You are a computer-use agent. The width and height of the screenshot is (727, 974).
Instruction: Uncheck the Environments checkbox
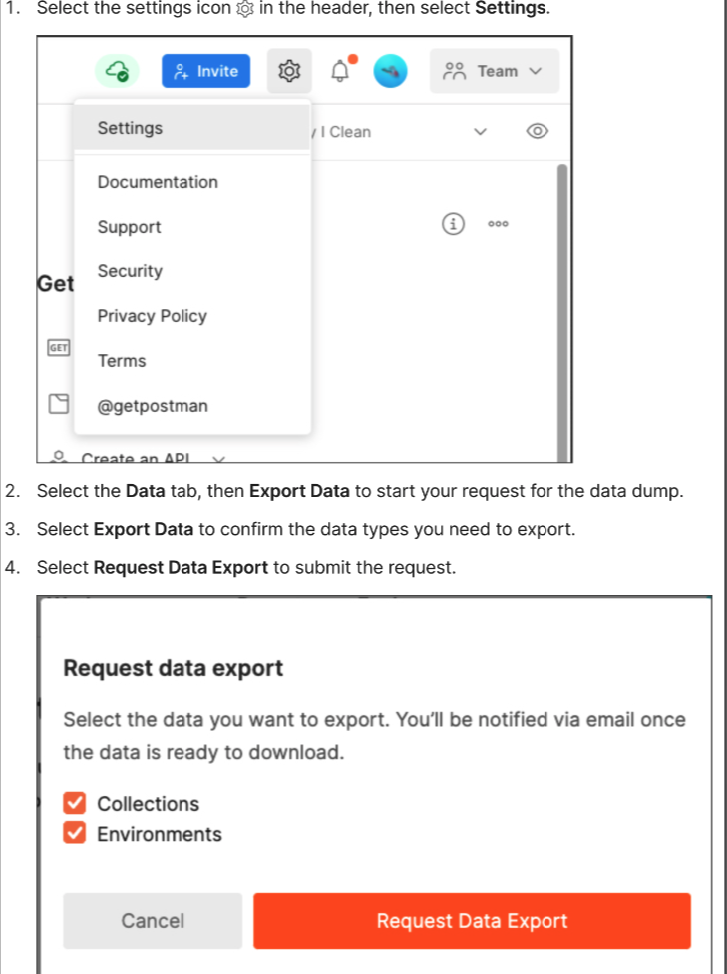click(x=76, y=834)
